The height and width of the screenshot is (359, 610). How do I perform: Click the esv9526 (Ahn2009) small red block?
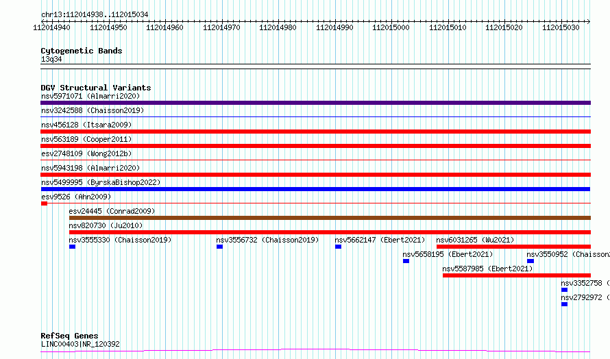[x=44, y=203]
